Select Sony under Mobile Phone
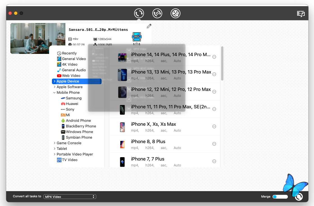 (x=67, y=109)
